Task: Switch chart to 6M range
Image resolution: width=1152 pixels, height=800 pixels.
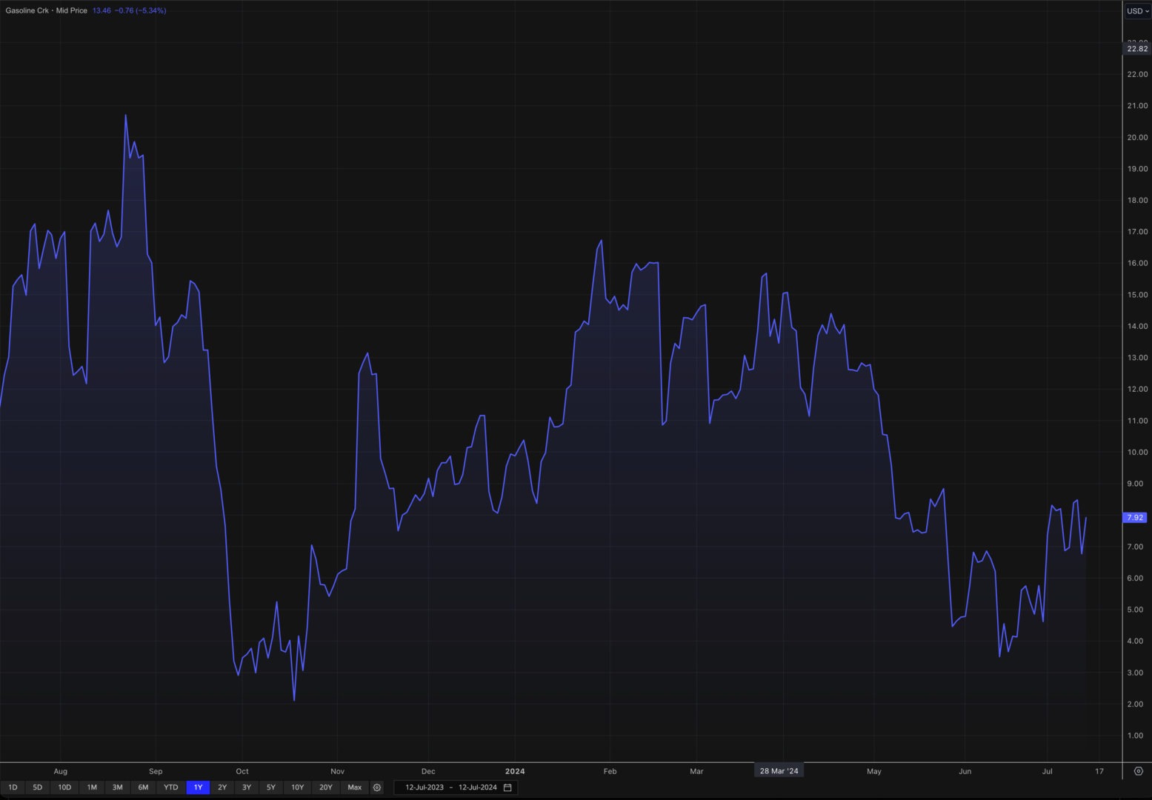Action: 144,787
